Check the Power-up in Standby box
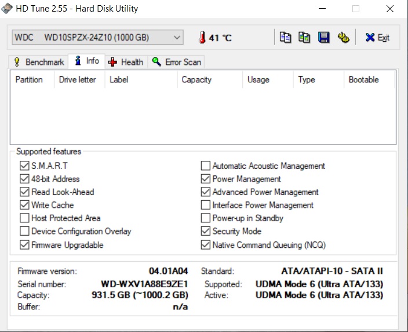 pos(206,218)
